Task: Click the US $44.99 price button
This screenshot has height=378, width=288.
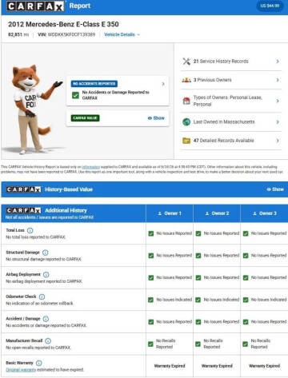Action: 270,6
